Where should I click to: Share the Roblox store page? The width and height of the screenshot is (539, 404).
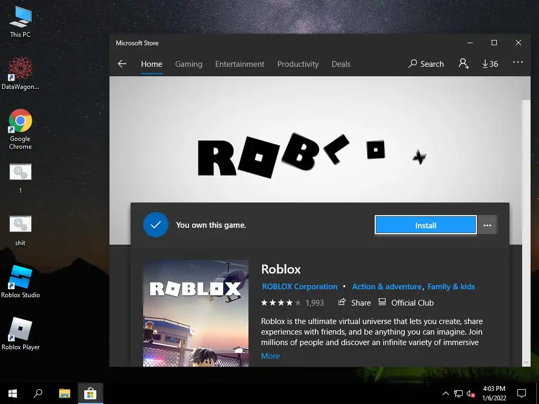pyautogui.click(x=354, y=302)
